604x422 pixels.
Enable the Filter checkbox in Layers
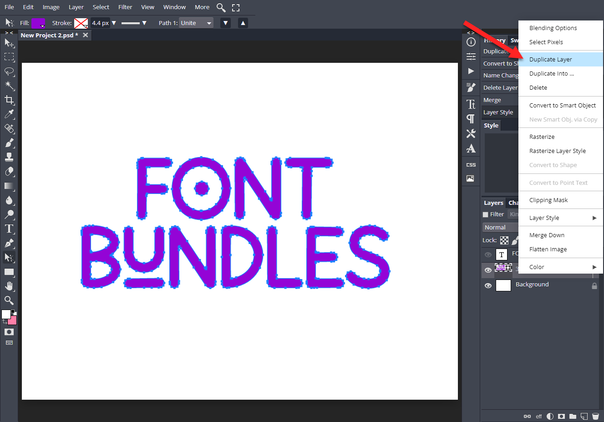(x=486, y=214)
